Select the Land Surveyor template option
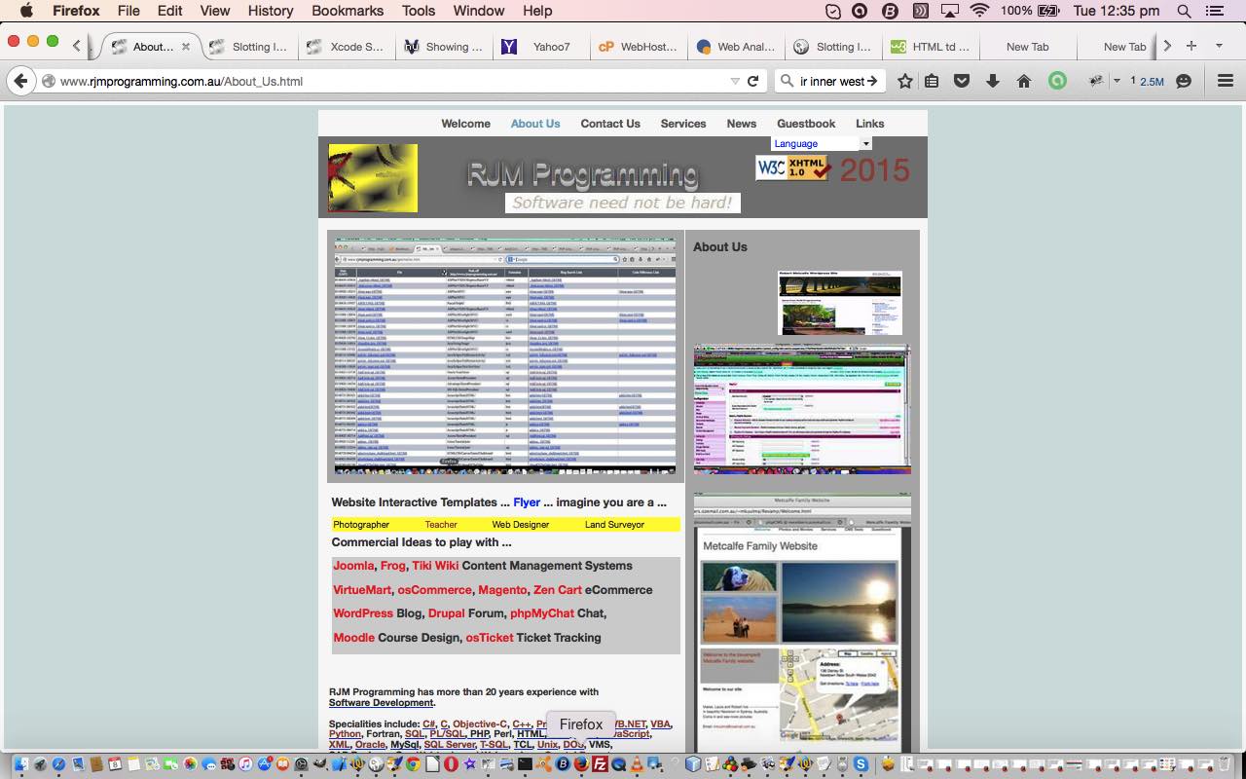 614,525
